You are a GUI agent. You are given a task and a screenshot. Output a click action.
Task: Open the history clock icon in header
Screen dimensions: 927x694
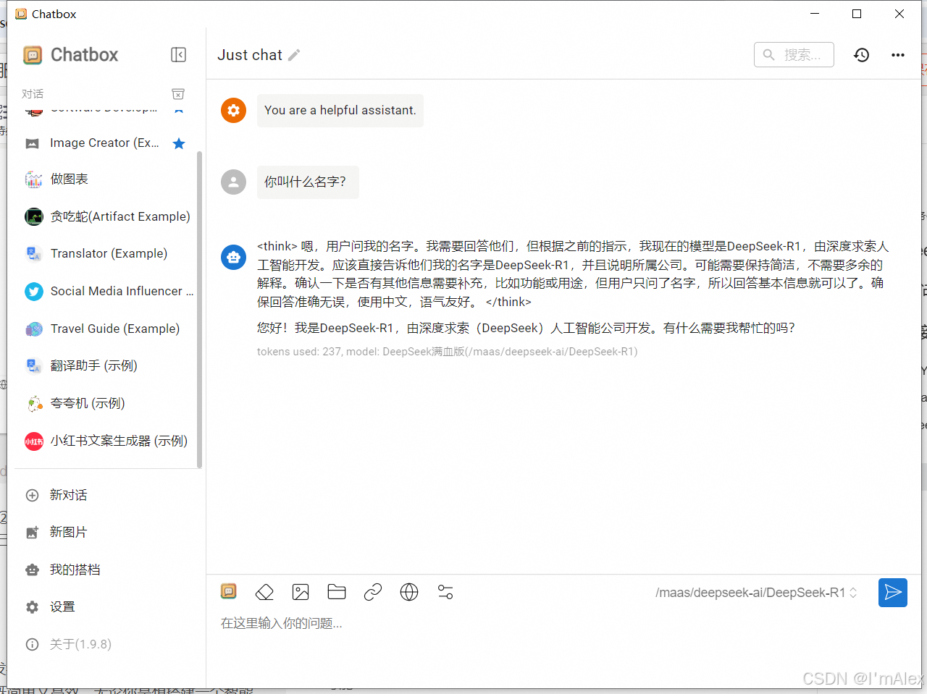click(x=861, y=55)
